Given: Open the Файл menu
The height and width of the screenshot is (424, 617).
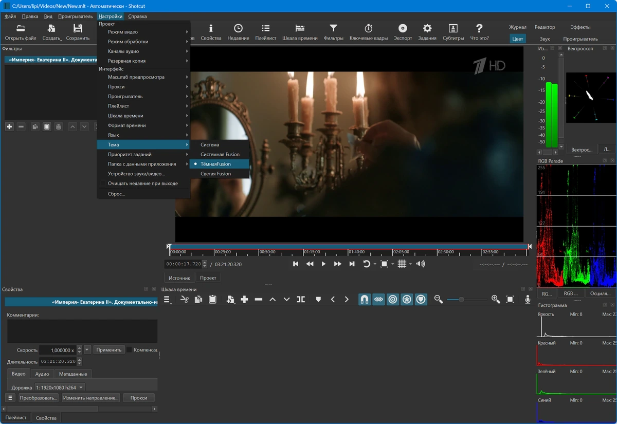Looking at the screenshot, I should pos(10,16).
